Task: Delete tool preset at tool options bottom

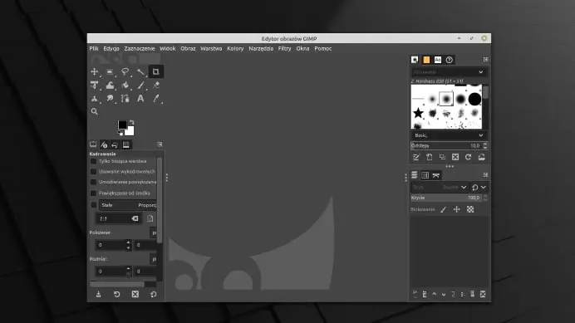Action: [135, 294]
